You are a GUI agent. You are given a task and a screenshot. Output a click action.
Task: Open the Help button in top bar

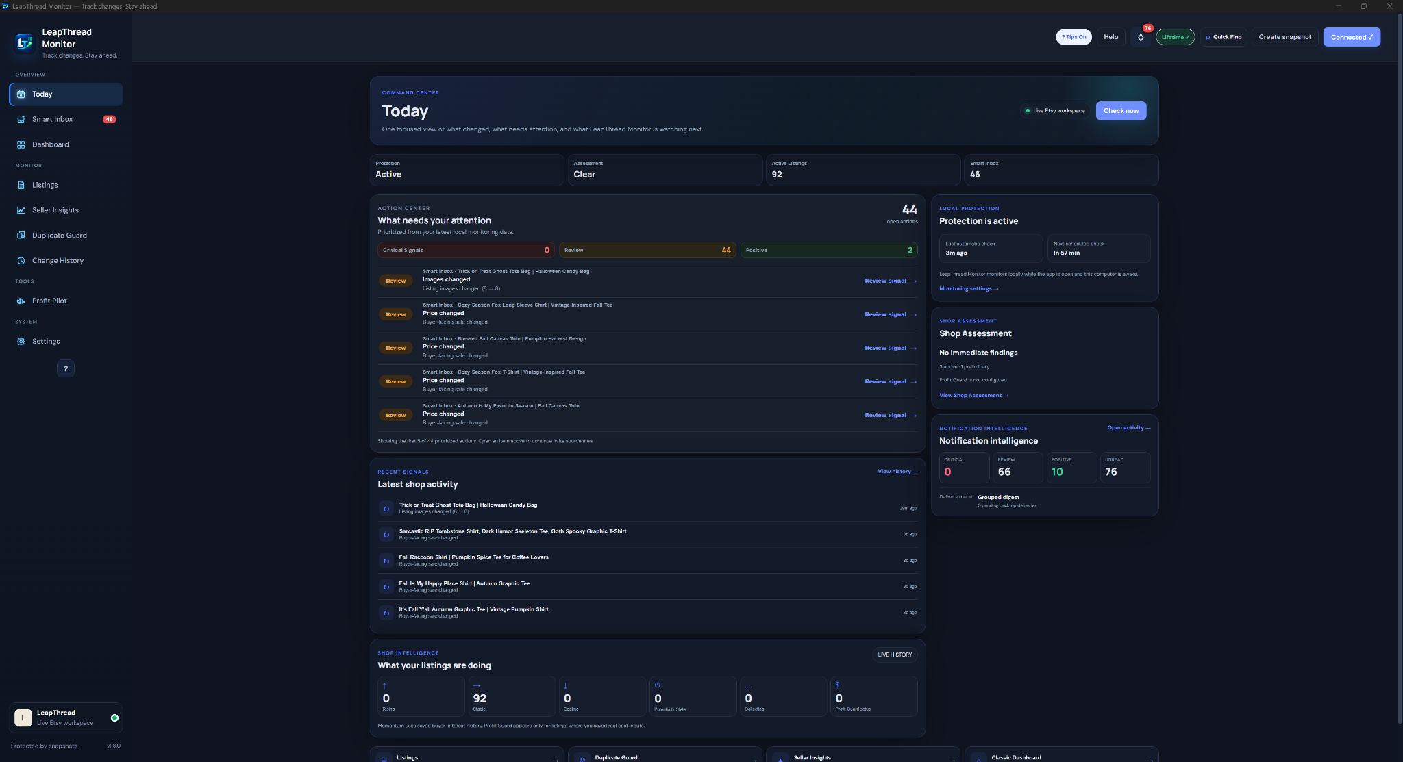coord(1110,37)
